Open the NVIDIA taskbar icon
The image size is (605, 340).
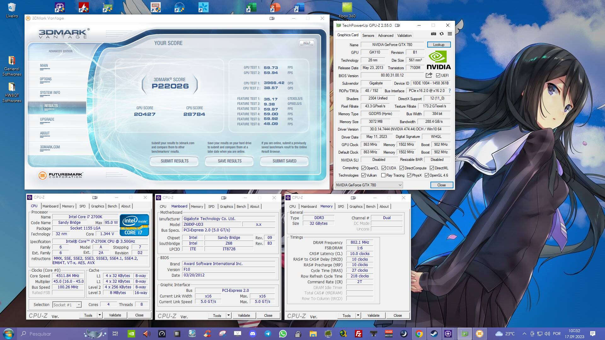click(132, 334)
